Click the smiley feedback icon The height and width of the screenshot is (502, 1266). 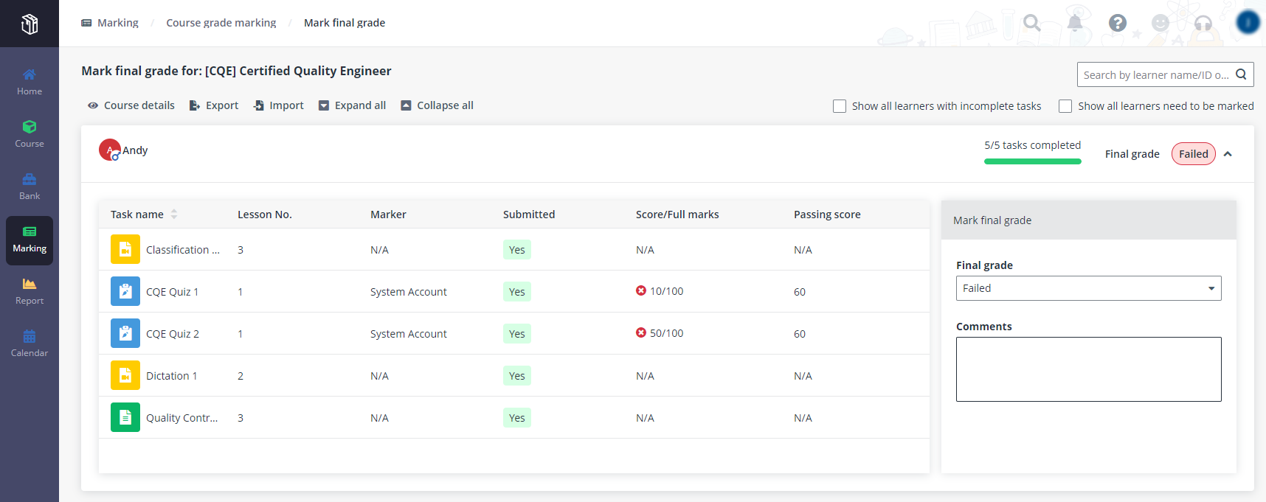pyautogui.click(x=1160, y=23)
